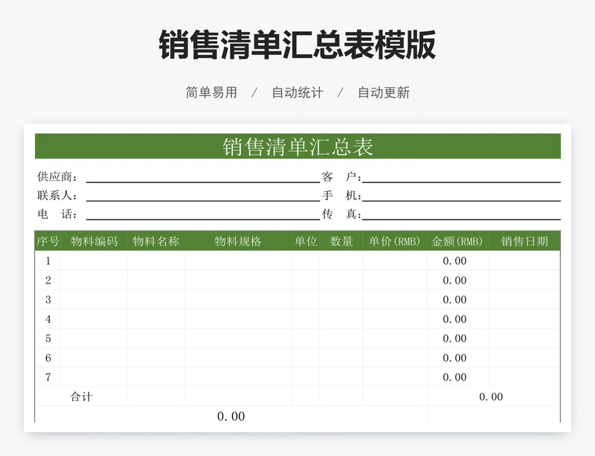
Task: Click row number 5 cell
Action: tap(48, 338)
